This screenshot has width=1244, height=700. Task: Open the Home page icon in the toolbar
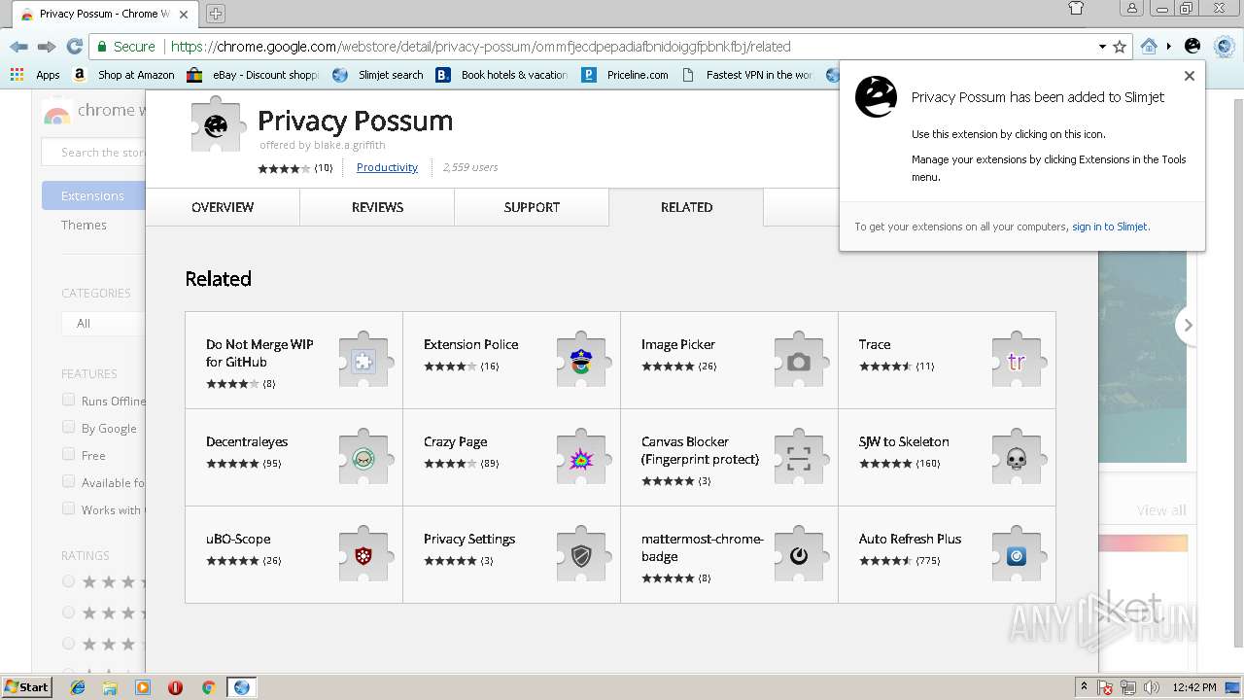coord(1149,47)
